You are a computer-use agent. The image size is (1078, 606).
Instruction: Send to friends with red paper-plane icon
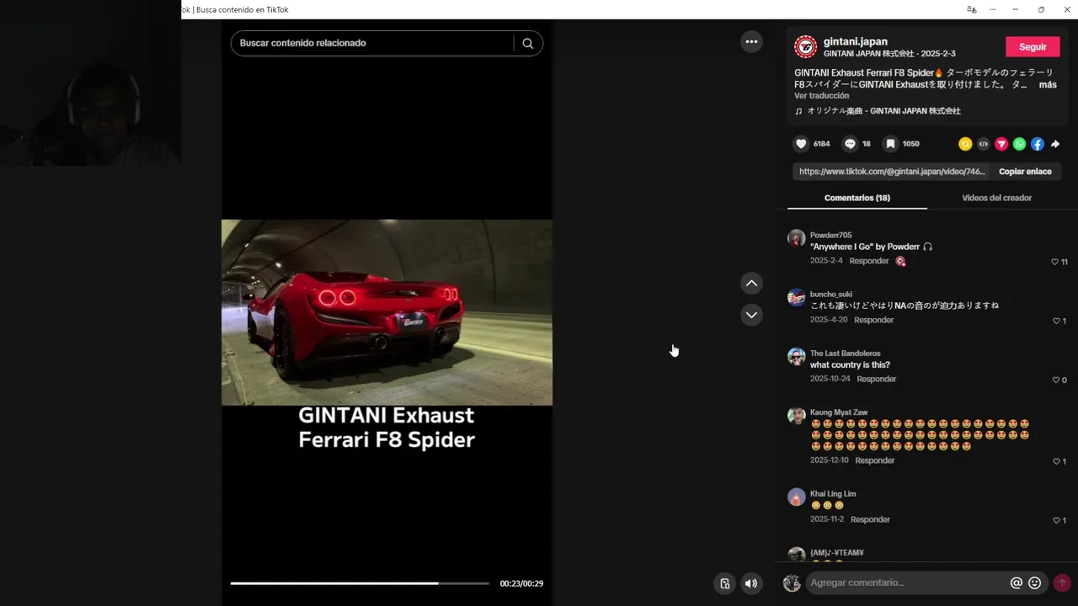[1001, 144]
